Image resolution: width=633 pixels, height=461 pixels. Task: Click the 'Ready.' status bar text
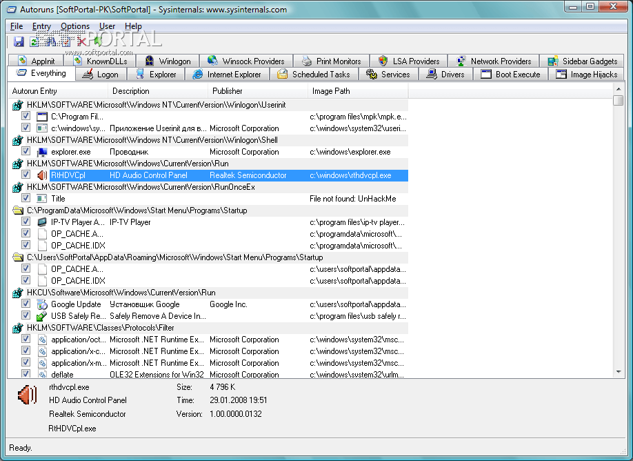(x=21, y=448)
